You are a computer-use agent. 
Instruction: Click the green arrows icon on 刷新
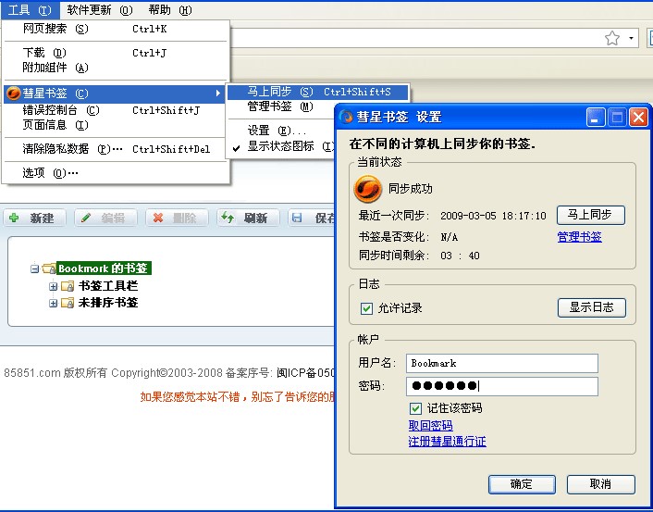tap(228, 218)
